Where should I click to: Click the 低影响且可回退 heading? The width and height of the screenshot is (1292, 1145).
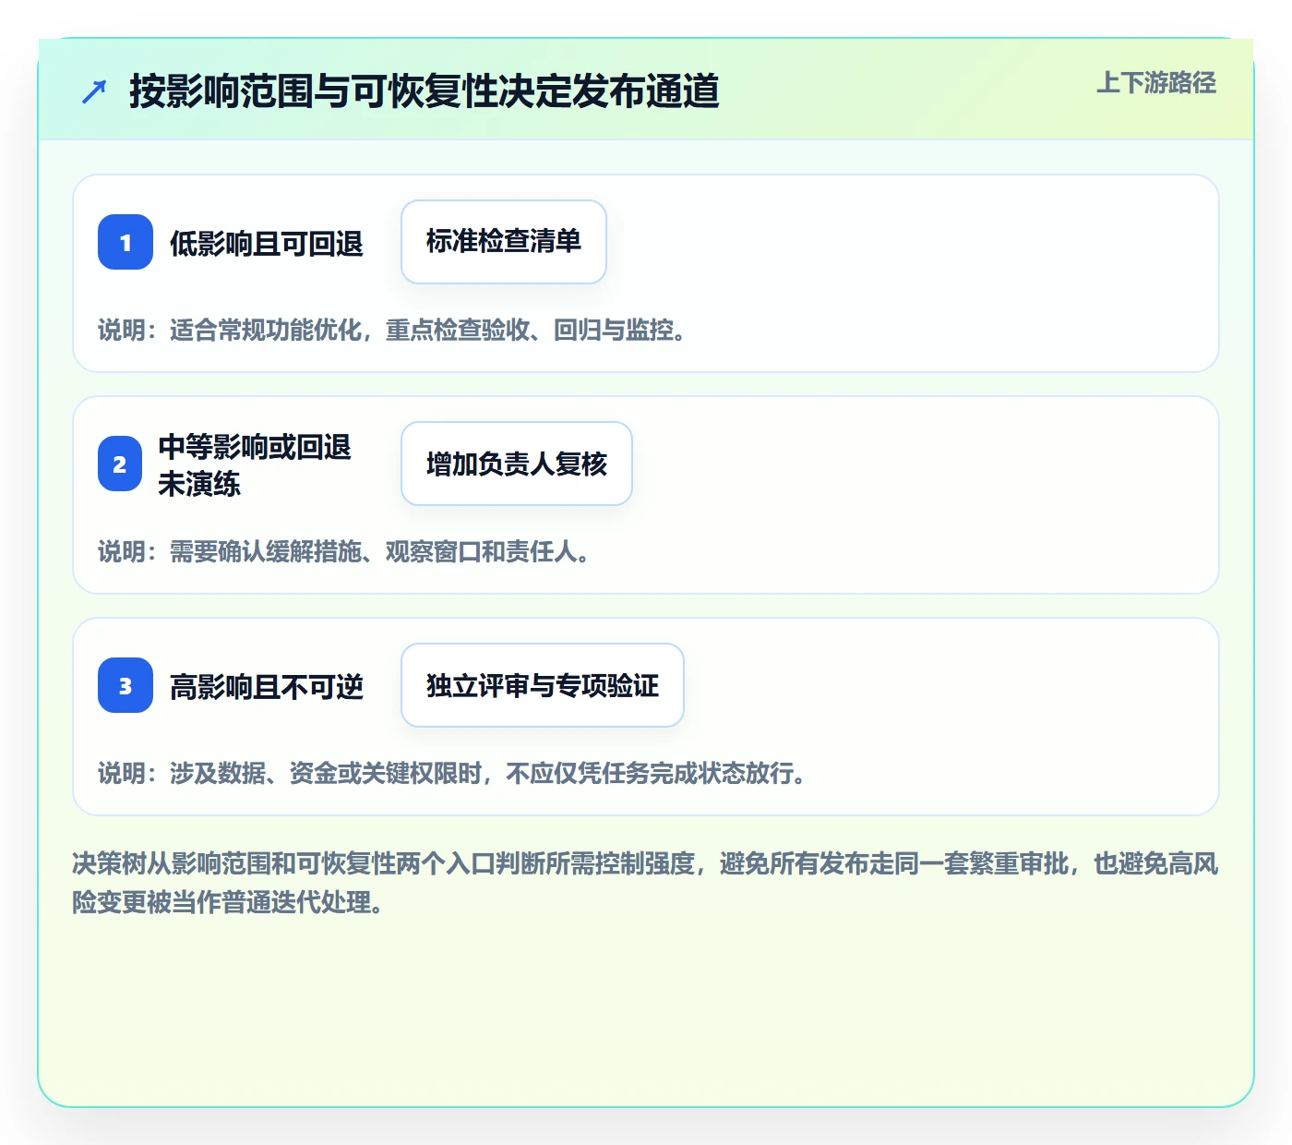267,244
